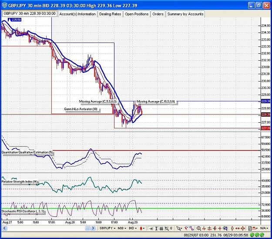Click the dotted-grid line tool icon
Screen dimensions: 272x239
pos(167,229)
